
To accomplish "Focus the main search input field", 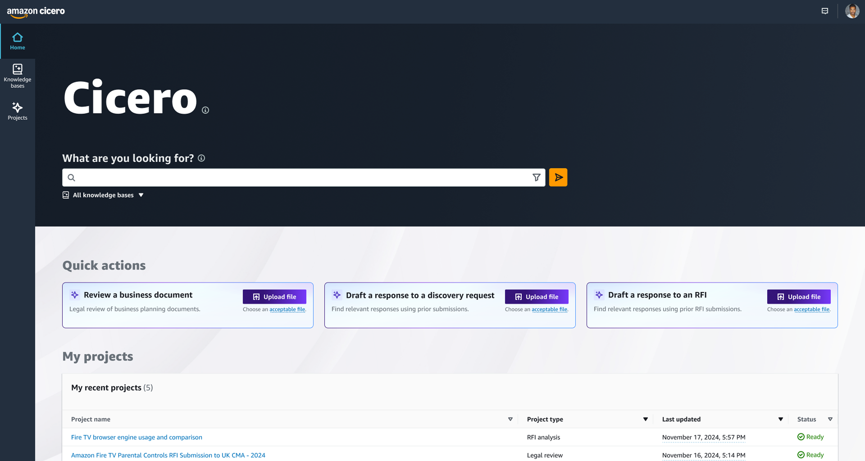I will pyautogui.click(x=304, y=177).
